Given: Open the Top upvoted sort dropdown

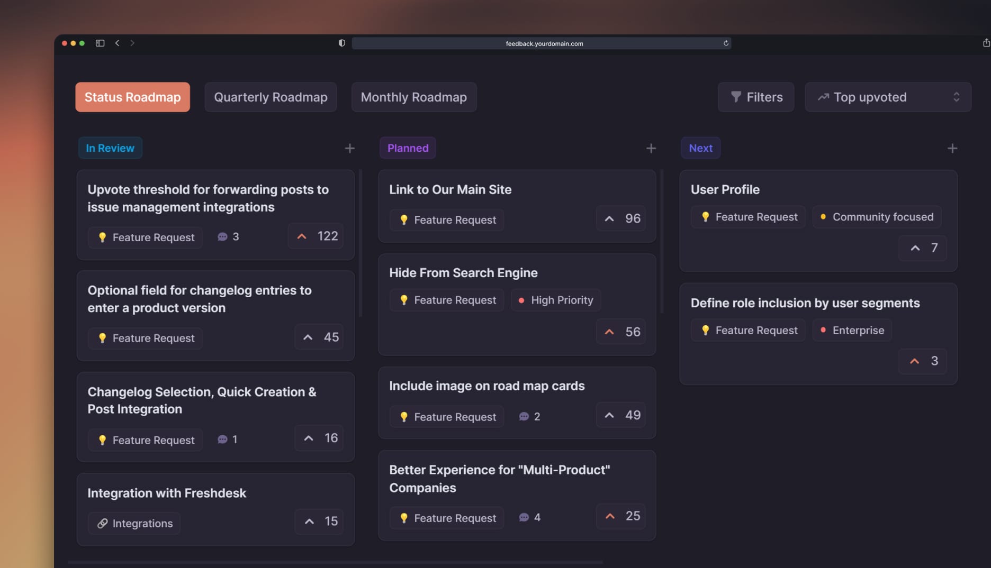Looking at the screenshot, I should tap(887, 97).
